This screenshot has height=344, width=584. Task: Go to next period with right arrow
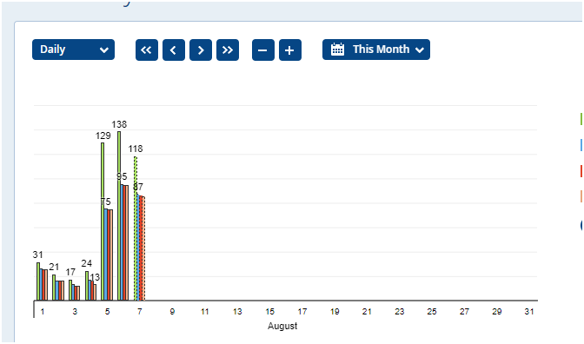pyautogui.click(x=201, y=50)
